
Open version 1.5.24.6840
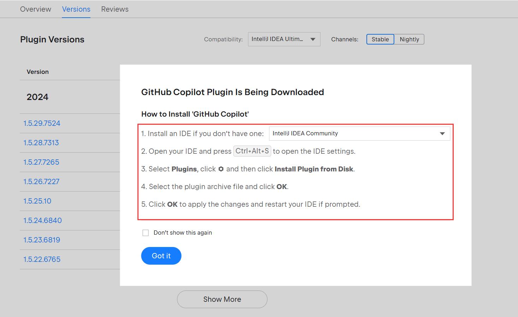coord(42,221)
